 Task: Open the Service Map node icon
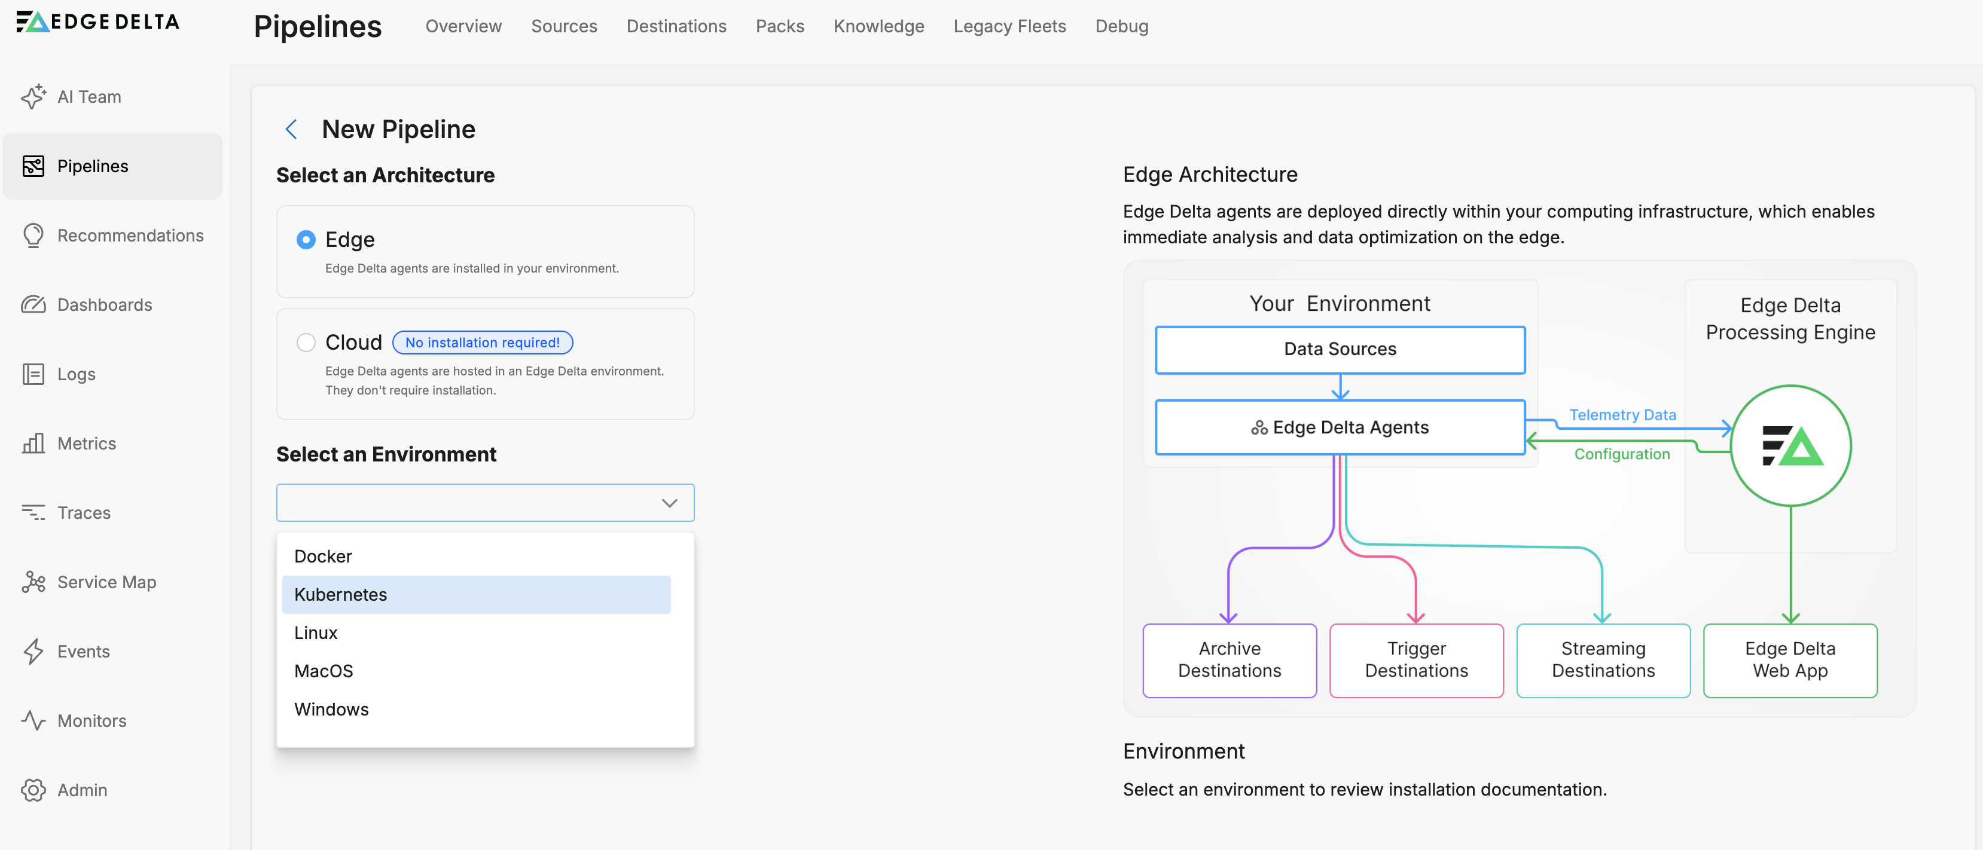(33, 582)
